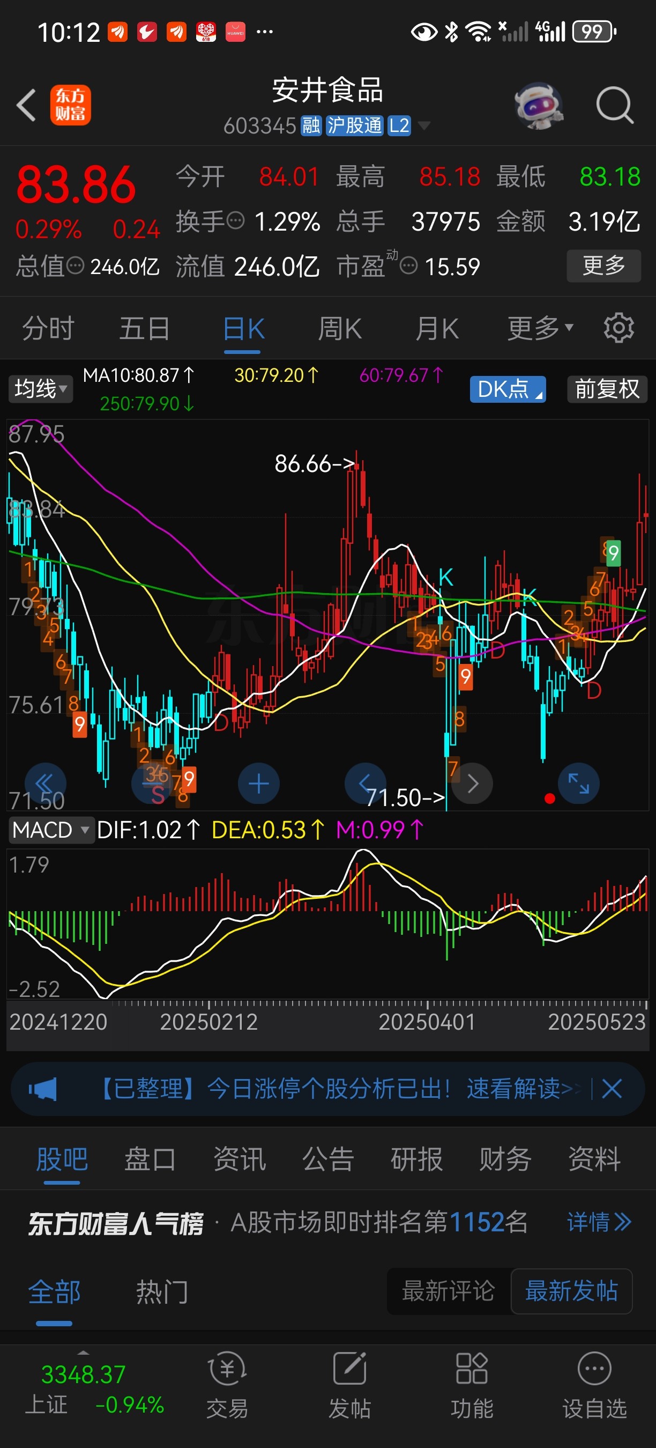Open 发帖 compose icon in bottom bar
Viewport: 656px width, 1448px height.
349,1385
